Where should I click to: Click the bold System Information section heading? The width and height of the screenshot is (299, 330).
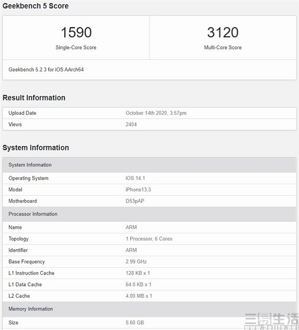[x=36, y=147]
